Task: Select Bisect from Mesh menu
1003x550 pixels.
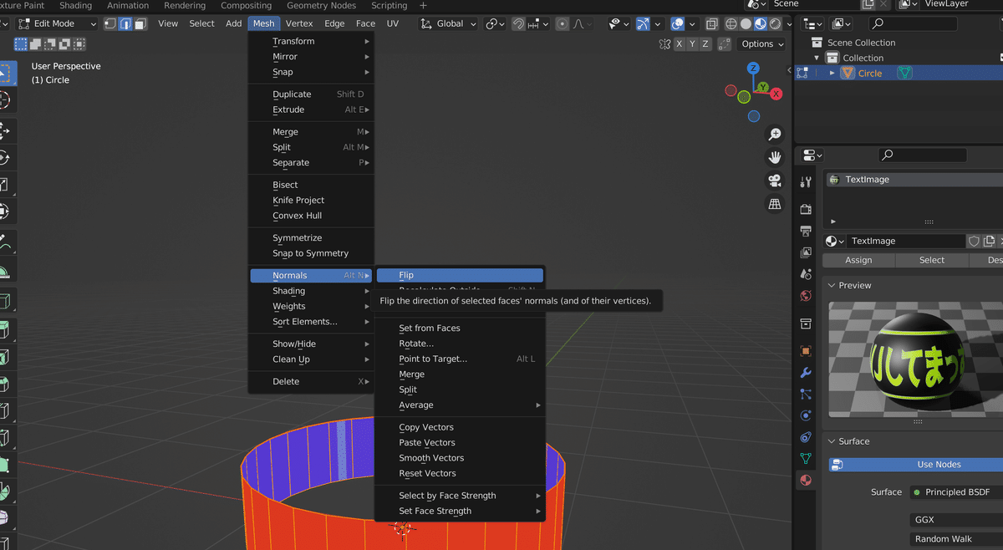Action: pos(285,185)
